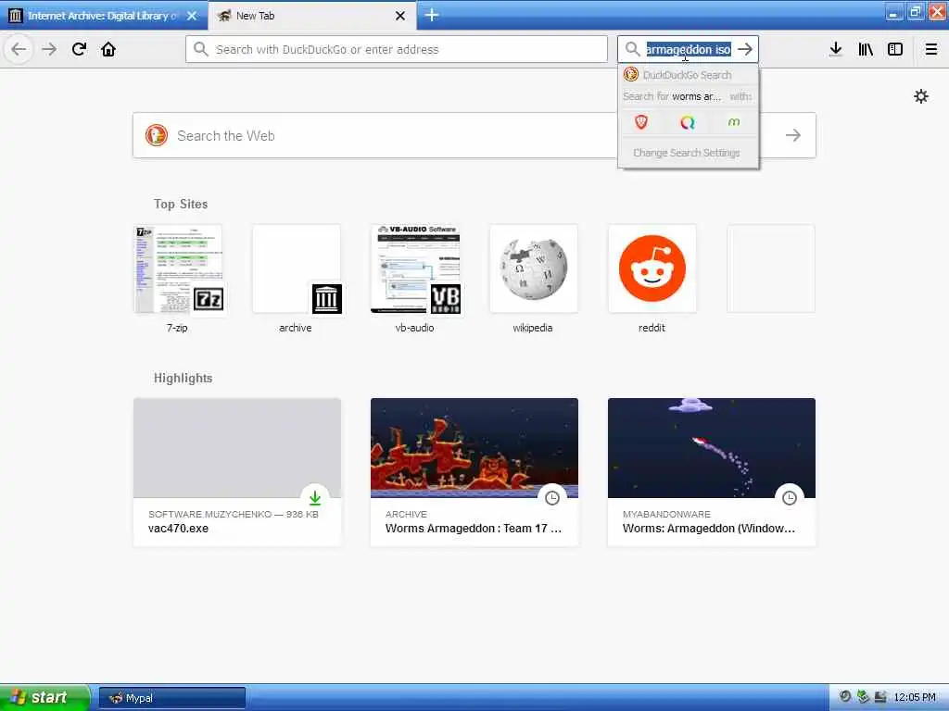949x711 pixels.
Task: Click green download icon on vac470.exe card
Action: click(315, 498)
